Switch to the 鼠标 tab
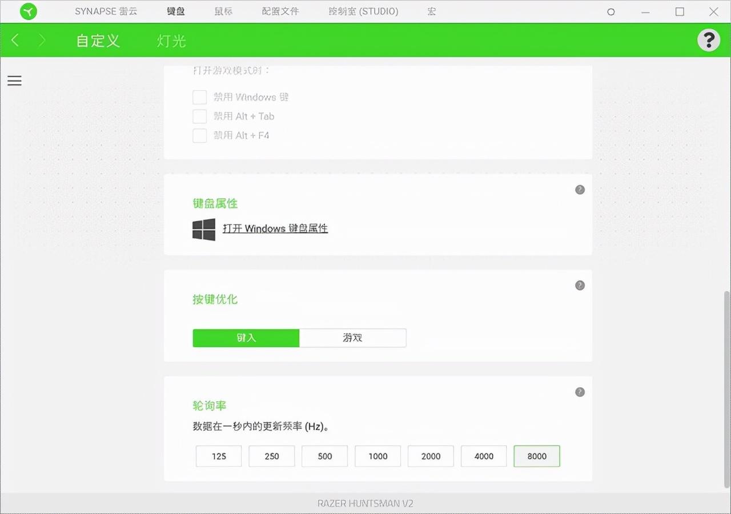This screenshot has height=514, width=731. [x=224, y=11]
